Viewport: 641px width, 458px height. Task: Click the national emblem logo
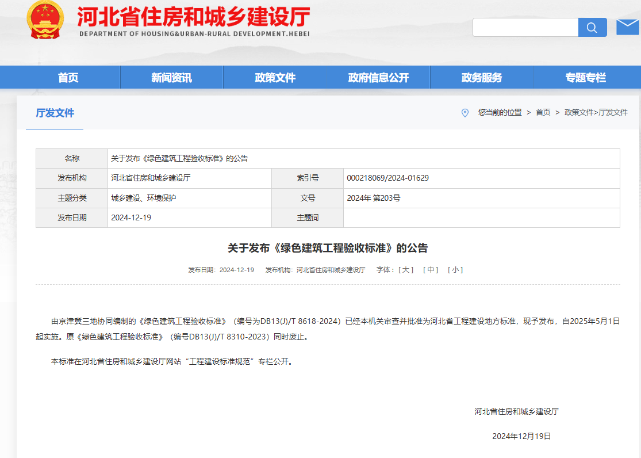tap(45, 20)
